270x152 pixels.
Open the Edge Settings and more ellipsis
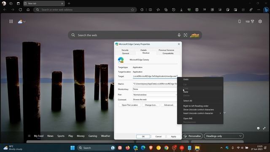tap(259, 10)
